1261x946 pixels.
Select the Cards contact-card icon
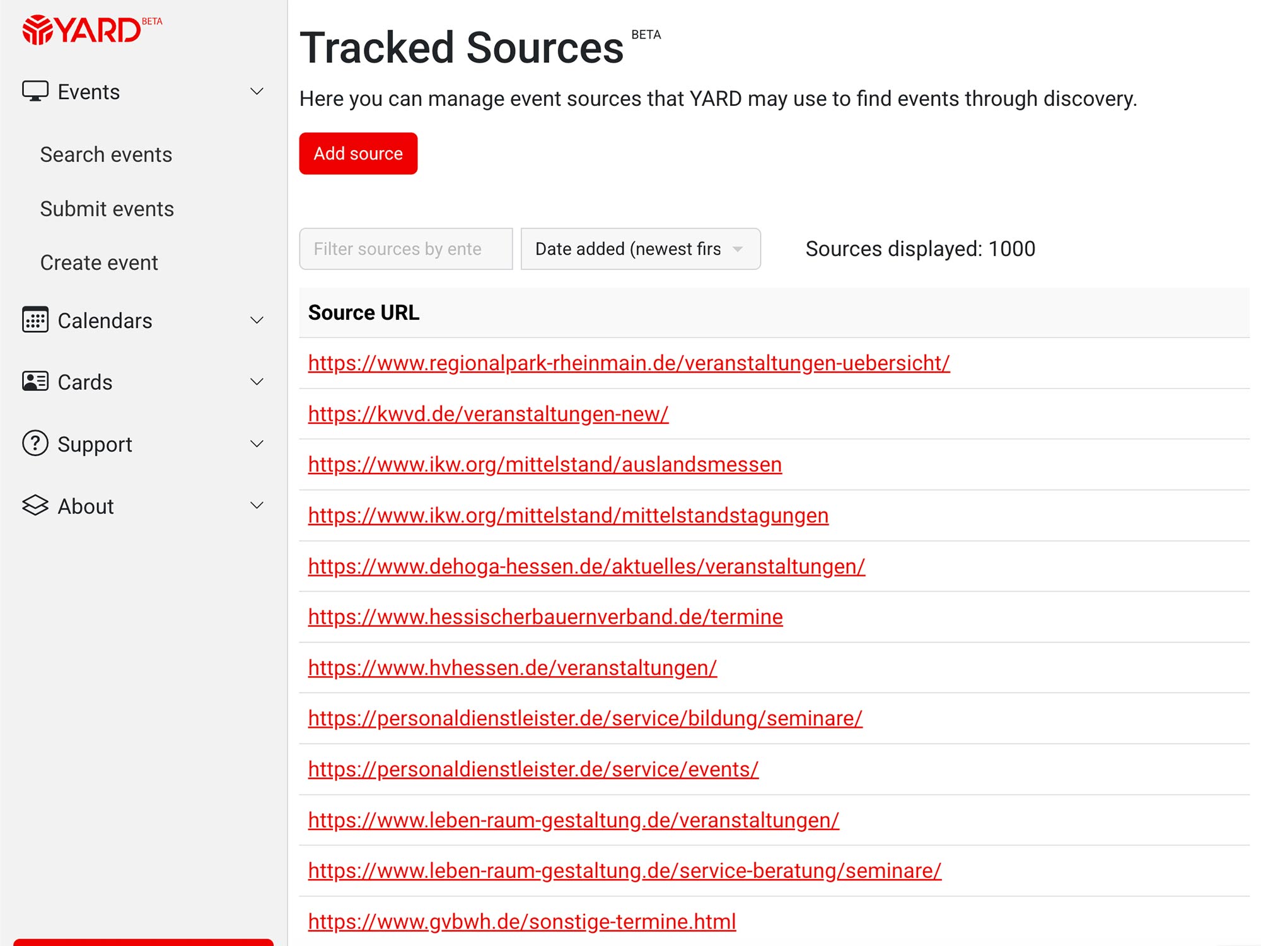(36, 381)
